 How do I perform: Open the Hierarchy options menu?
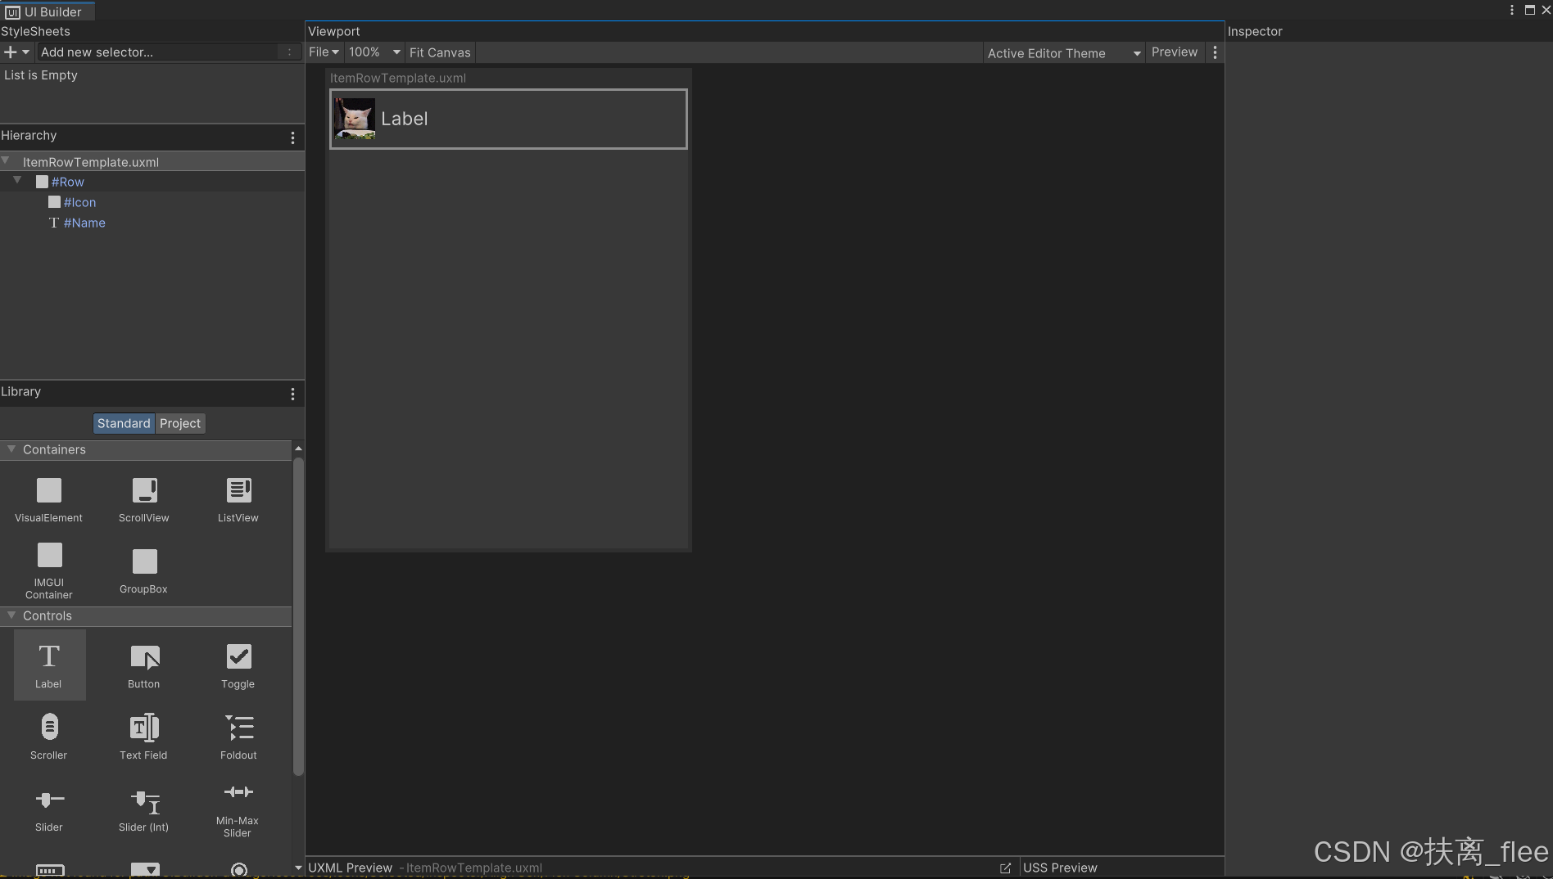[x=292, y=137]
